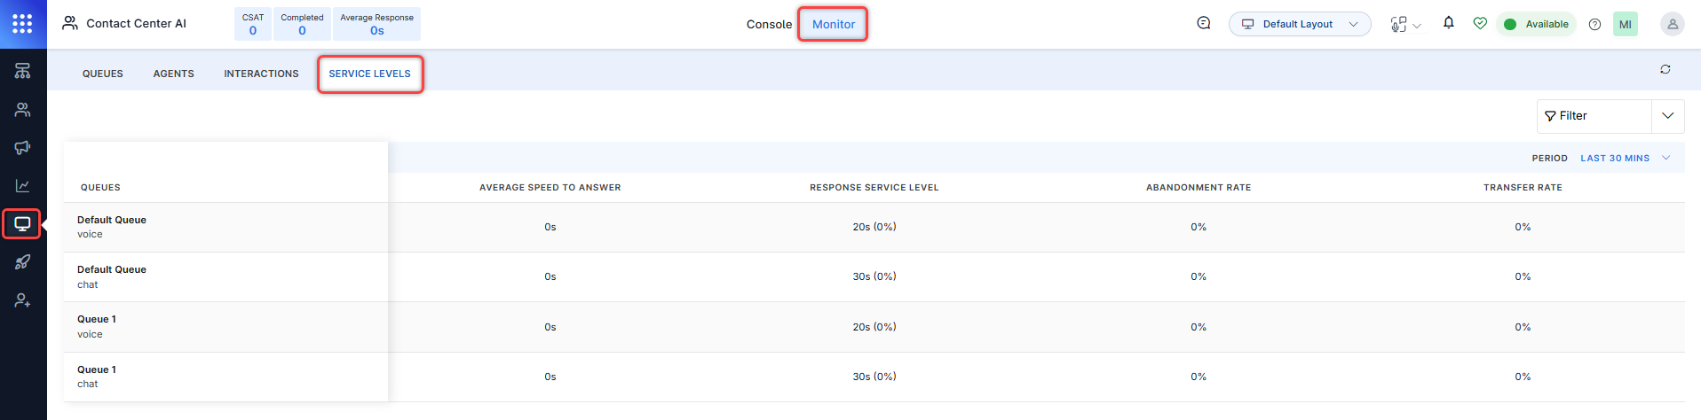This screenshot has width=1701, height=420.
Task: Click the queues flow icon in sidebar
Action: [22, 71]
